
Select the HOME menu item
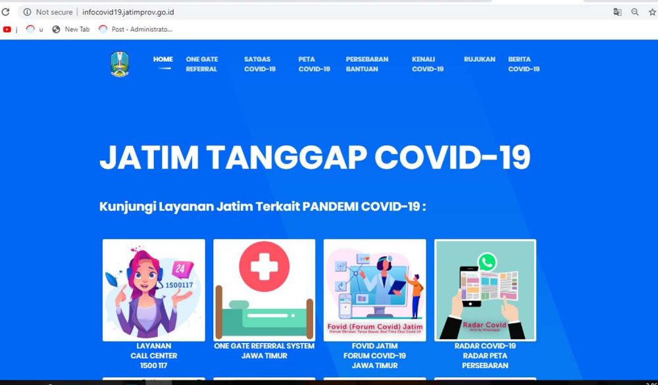[x=163, y=58]
